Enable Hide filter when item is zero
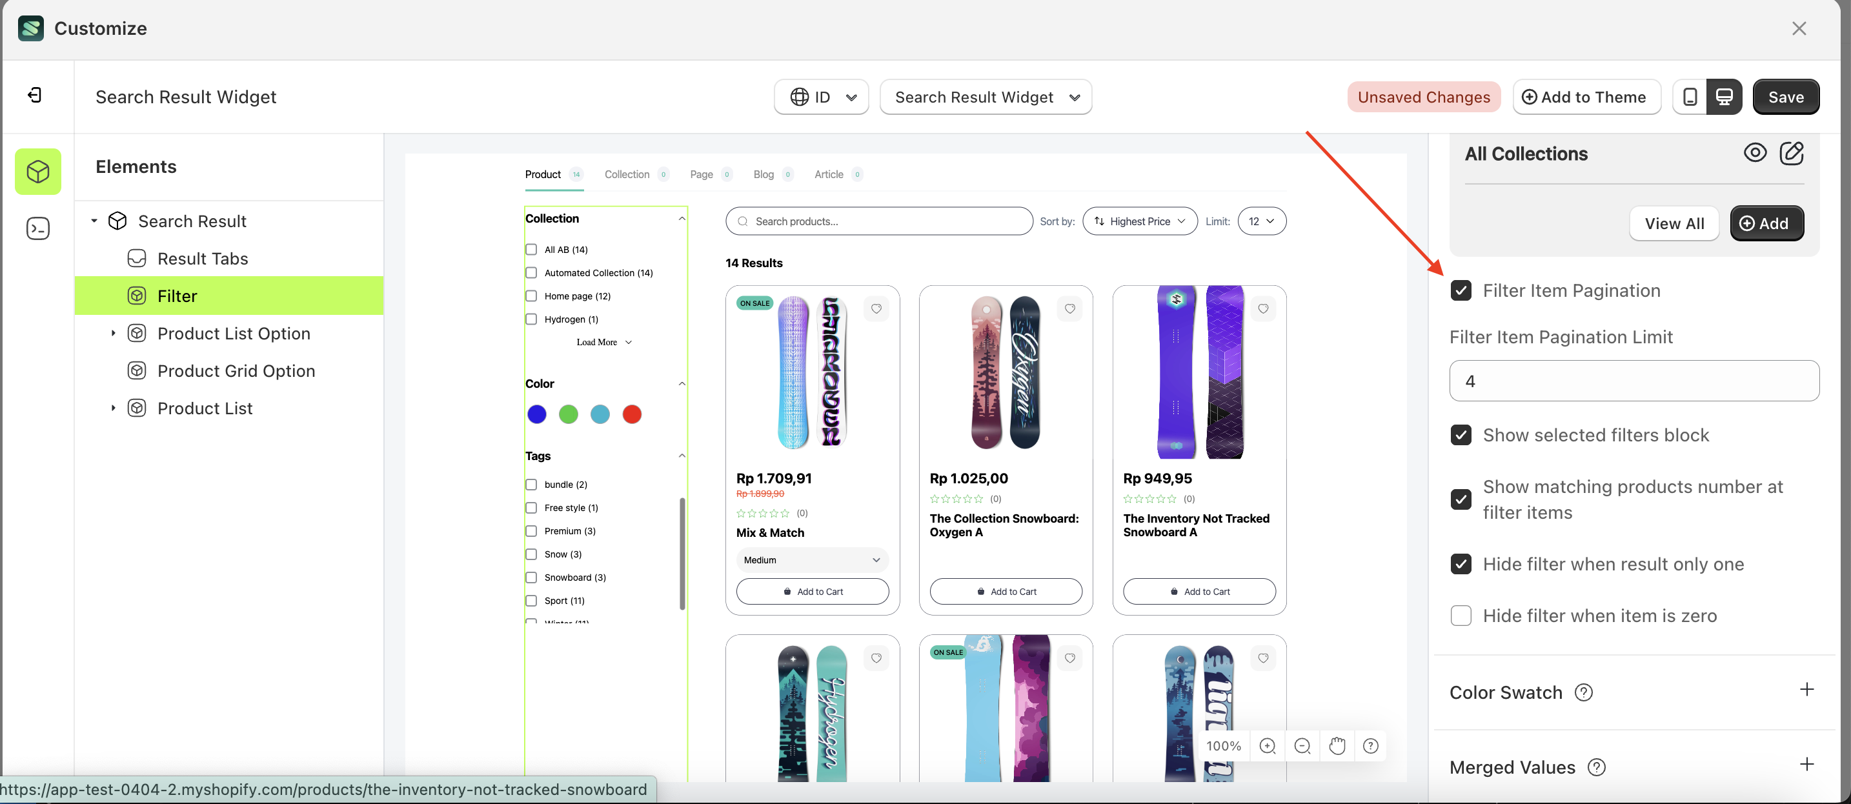The height and width of the screenshot is (804, 1851). (x=1461, y=616)
